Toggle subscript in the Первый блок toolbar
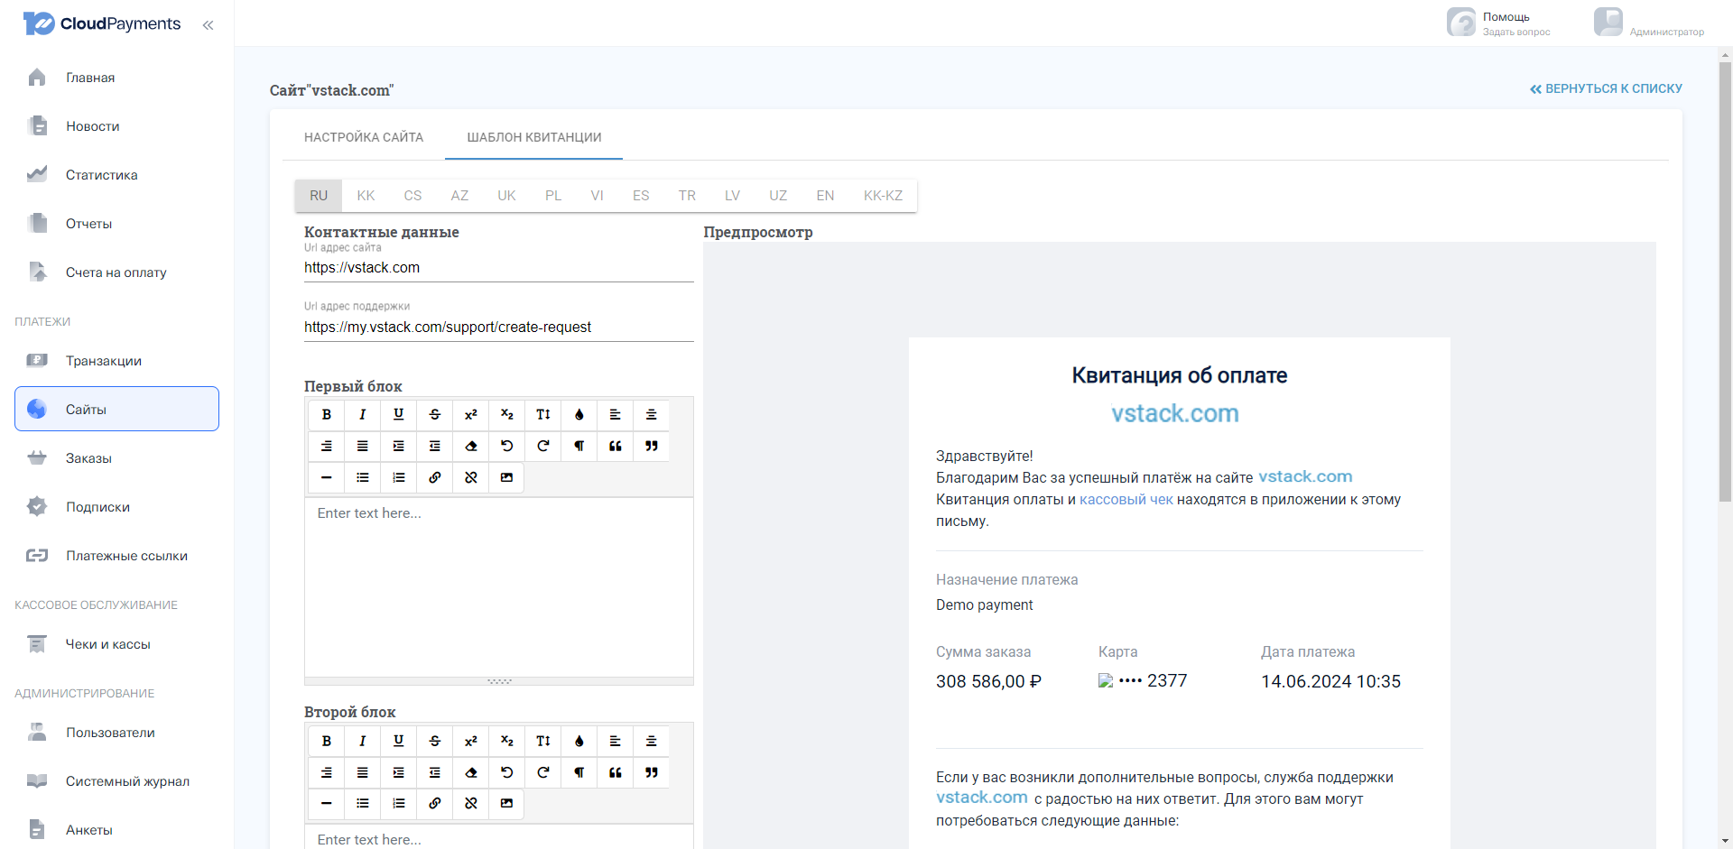The image size is (1733, 849). pyautogui.click(x=507, y=414)
